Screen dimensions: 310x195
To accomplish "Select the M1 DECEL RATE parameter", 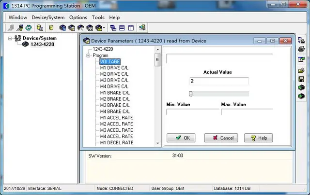I will (x=117, y=142).
